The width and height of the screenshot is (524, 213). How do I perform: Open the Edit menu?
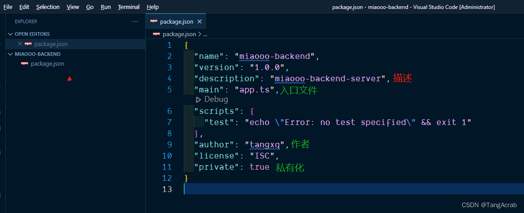coord(24,7)
